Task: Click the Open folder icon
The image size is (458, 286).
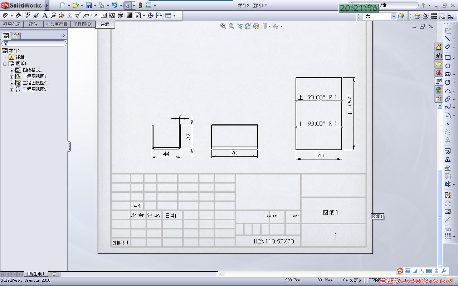Action: click(75, 5)
